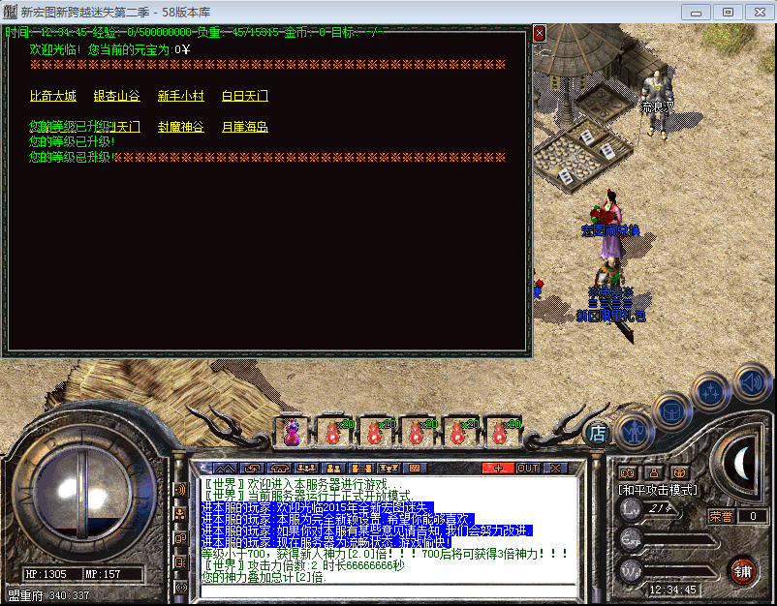Screen dimensions: 777x606
Task: Click the crescent moon day-night indicator
Action: point(741,464)
